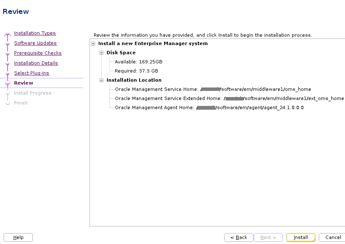Collapse the Disk Space tree node
This screenshot has height=244, width=345.
pos(101,53)
